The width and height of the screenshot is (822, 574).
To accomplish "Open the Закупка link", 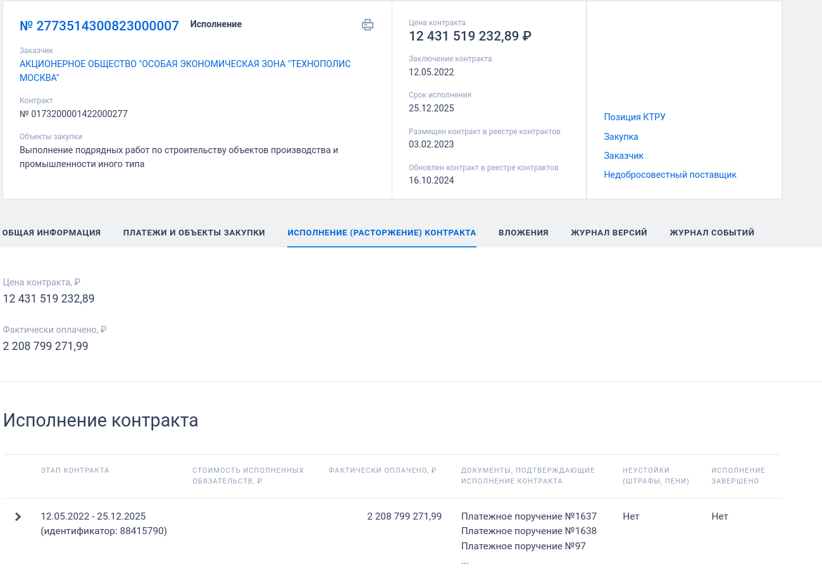I will pyautogui.click(x=621, y=137).
